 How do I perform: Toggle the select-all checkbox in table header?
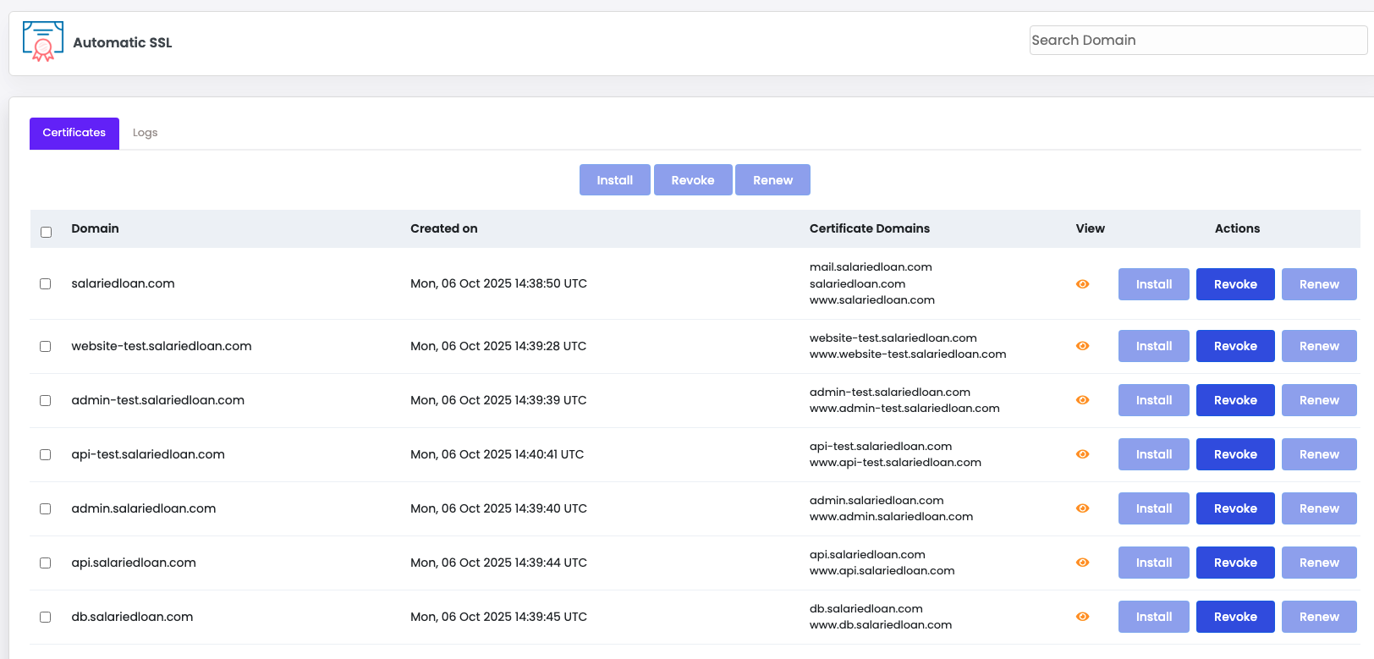47,232
